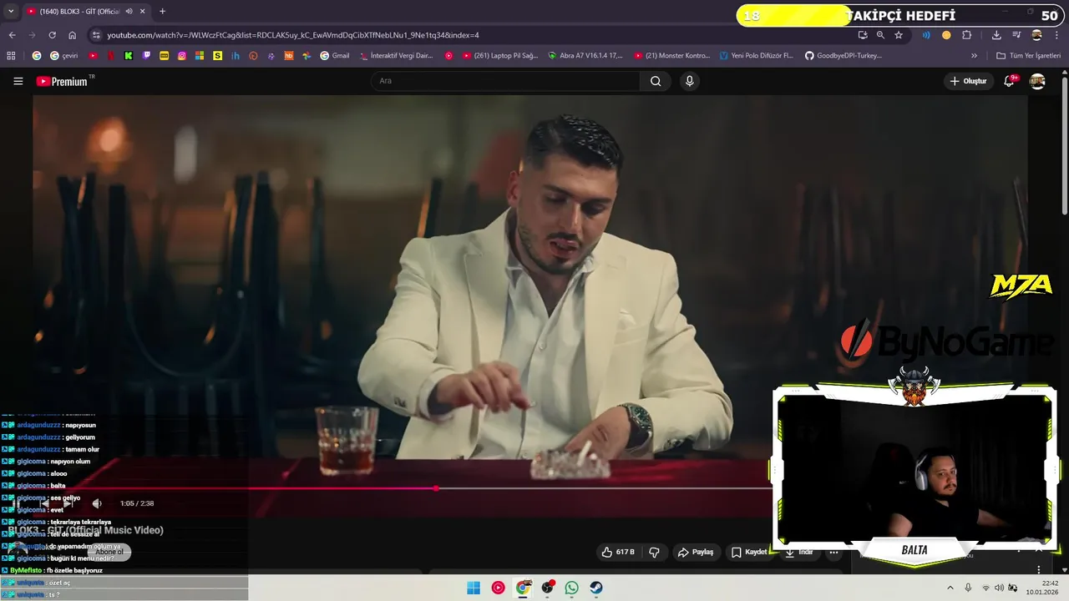The height and width of the screenshot is (601, 1069).
Task: Bookmark this page with star icon
Action: coord(899,35)
